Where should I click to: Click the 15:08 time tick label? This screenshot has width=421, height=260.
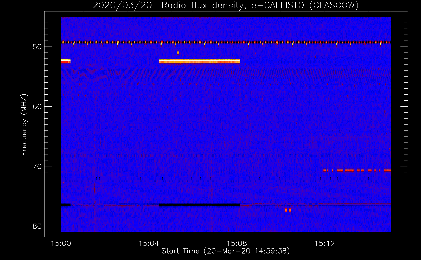tap(237, 244)
